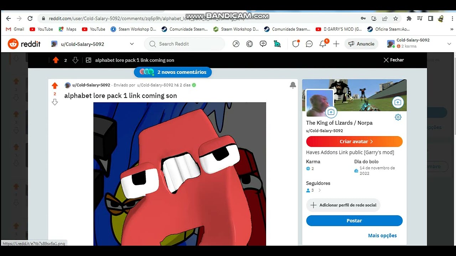The image size is (456, 256).
Task: Open the Reddit Talk icon
Action: pyautogui.click(x=263, y=44)
